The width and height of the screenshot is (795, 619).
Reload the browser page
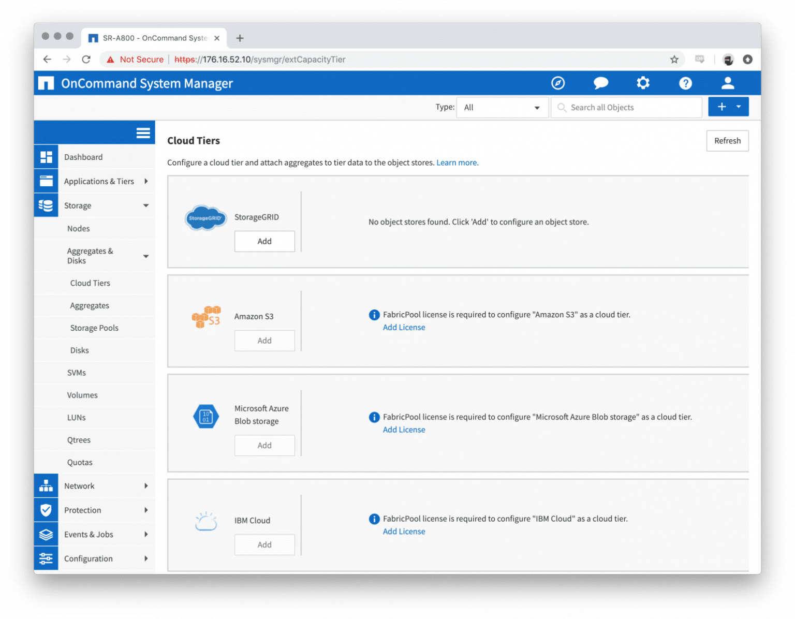(86, 60)
